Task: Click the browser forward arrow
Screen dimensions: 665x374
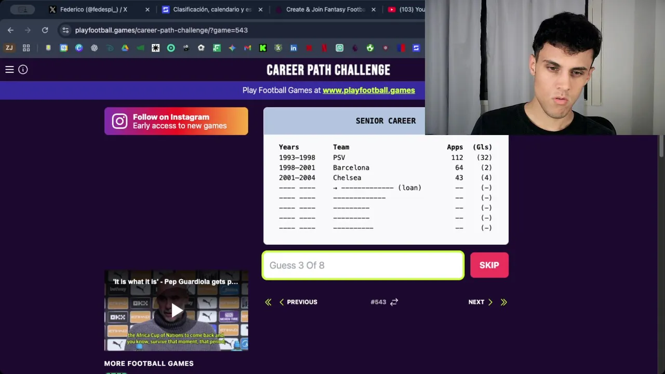Action: tap(28, 30)
